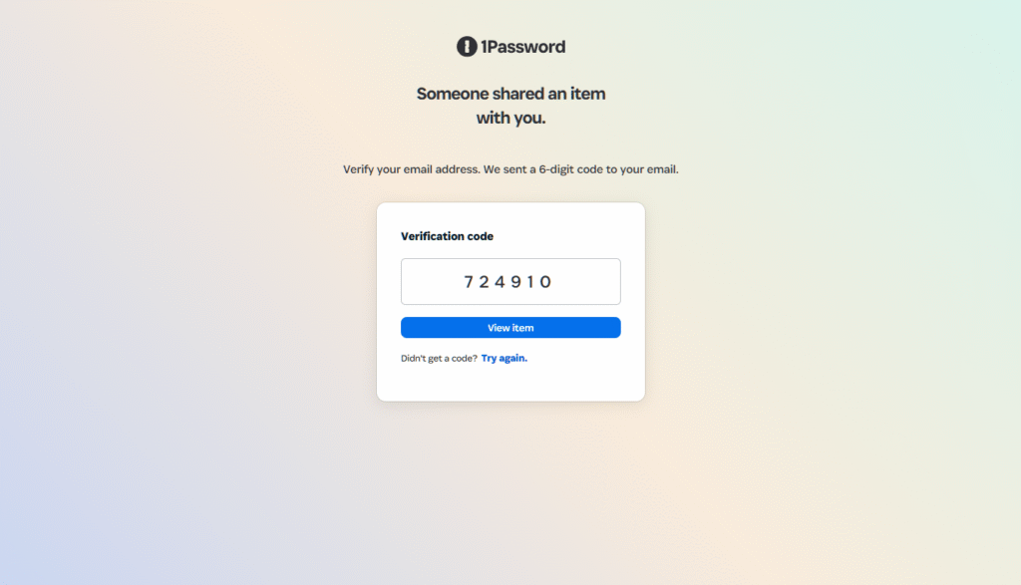Image resolution: width=1021 pixels, height=585 pixels.
Task: Click empty space right of code digits
Action: 586,282
